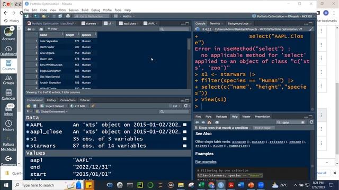Click the Help back arrow
The width and height of the screenshot is (339, 190).
click(x=197, y=122)
